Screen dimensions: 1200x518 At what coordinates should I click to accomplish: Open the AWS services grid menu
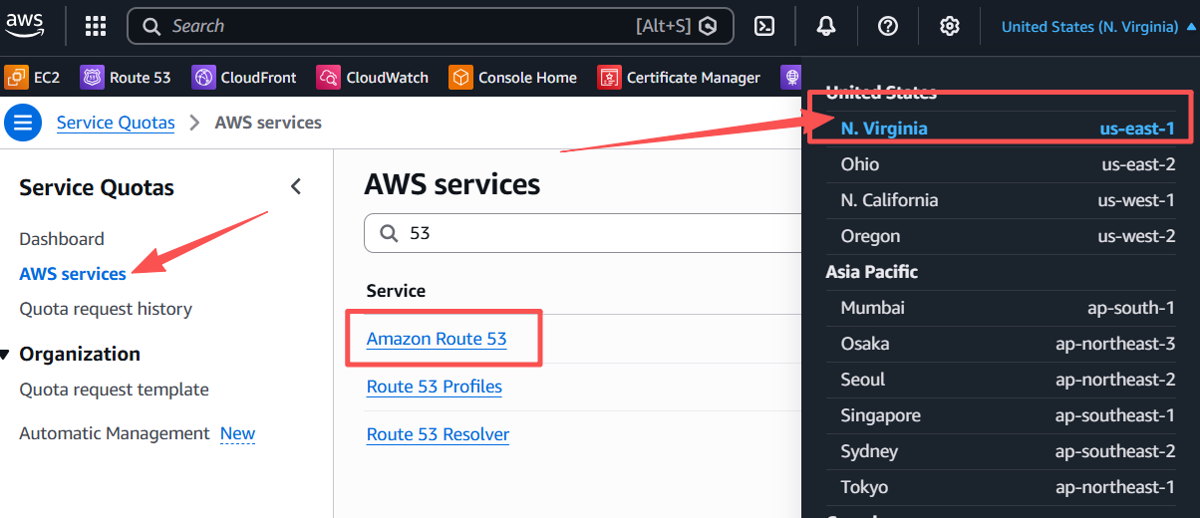pyautogui.click(x=96, y=27)
